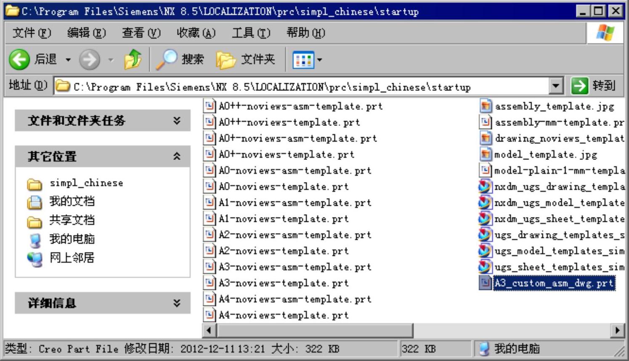Select assembly-mm-template file icon
Screen dimensions: 629x361
(x=486, y=122)
